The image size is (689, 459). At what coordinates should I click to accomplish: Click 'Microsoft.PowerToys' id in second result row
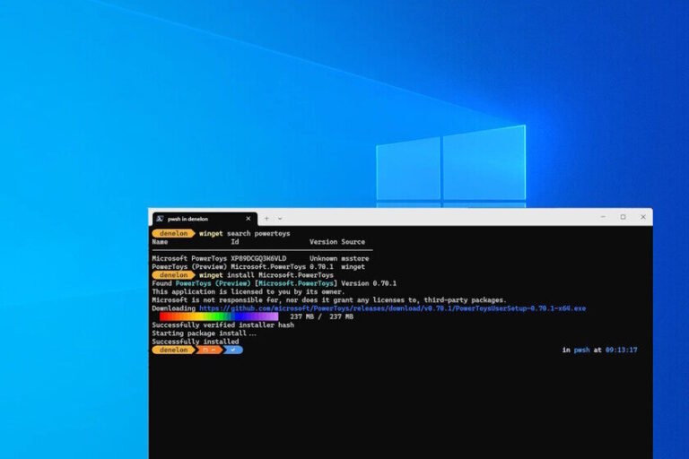[268, 267]
